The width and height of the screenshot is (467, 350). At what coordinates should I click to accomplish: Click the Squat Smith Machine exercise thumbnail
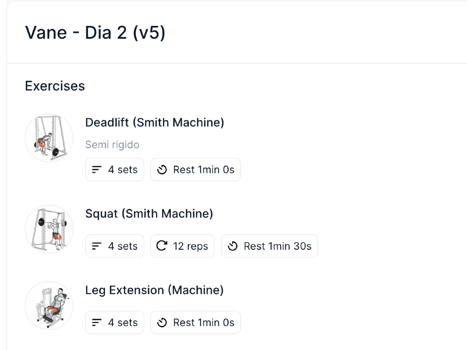[x=49, y=229]
